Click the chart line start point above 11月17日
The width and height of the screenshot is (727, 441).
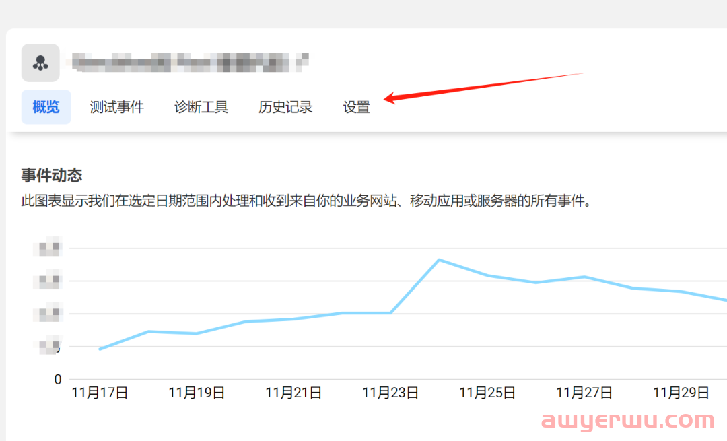(100, 349)
